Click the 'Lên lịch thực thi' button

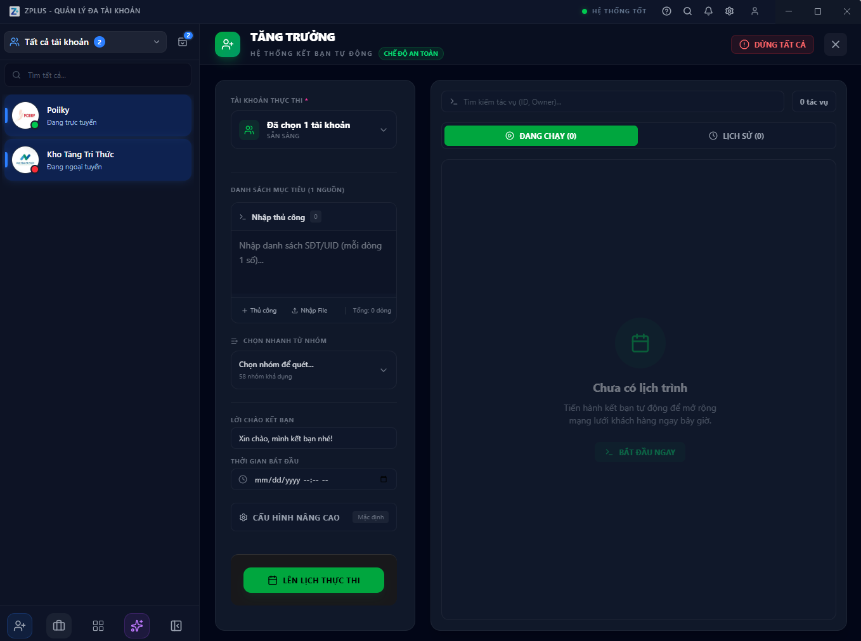tap(314, 580)
